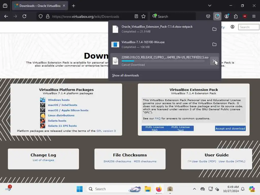Open the Linux distributions link
This screenshot has height=195, width=260.
[x=61, y=116]
